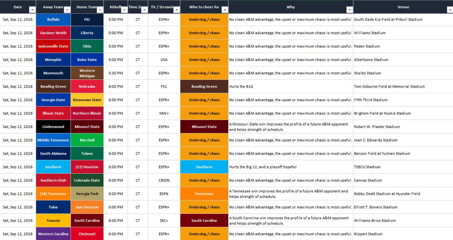Click the Missouri State home team cell
The height and width of the screenshot is (240, 453).
[x=87, y=126]
